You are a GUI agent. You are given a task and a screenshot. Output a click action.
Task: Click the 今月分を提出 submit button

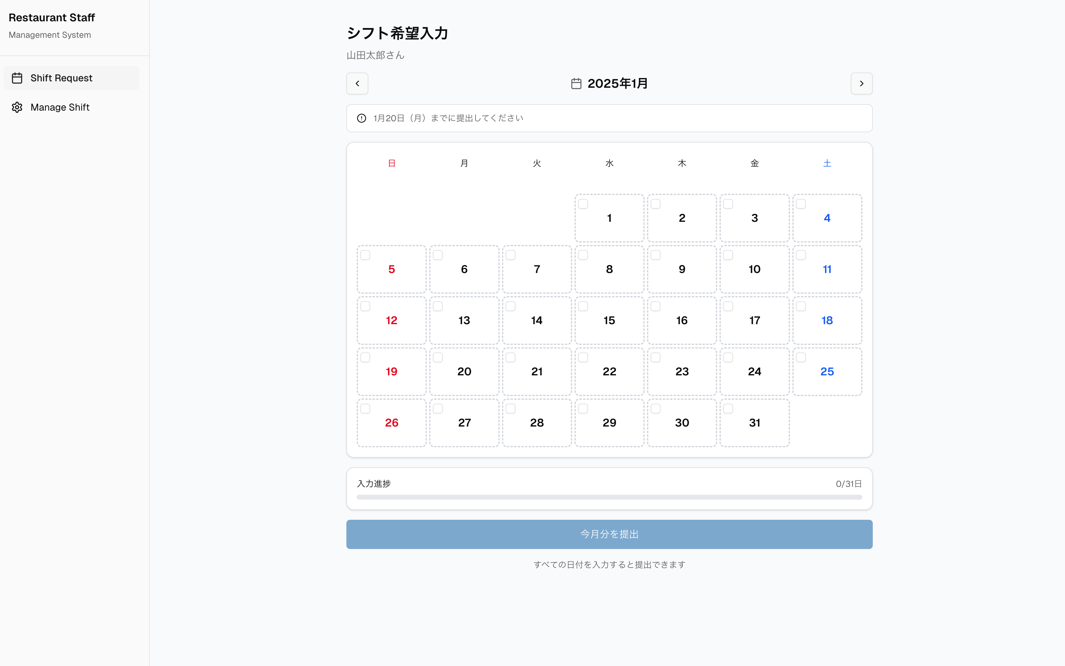pos(609,534)
